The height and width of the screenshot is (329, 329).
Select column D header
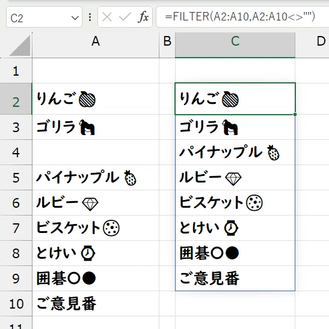click(x=312, y=45)
